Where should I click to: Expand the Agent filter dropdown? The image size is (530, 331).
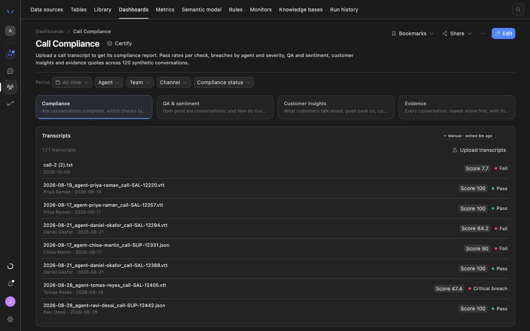click(109, 82)
